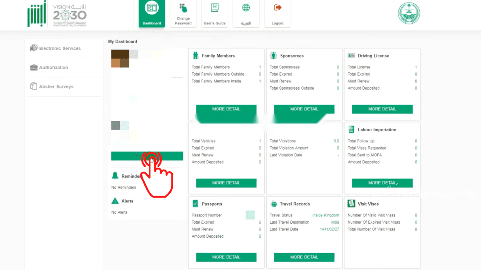Click the 'India' last travel destination value
The height and width of the screenshot is (270, 481).
tap(335, 222)
